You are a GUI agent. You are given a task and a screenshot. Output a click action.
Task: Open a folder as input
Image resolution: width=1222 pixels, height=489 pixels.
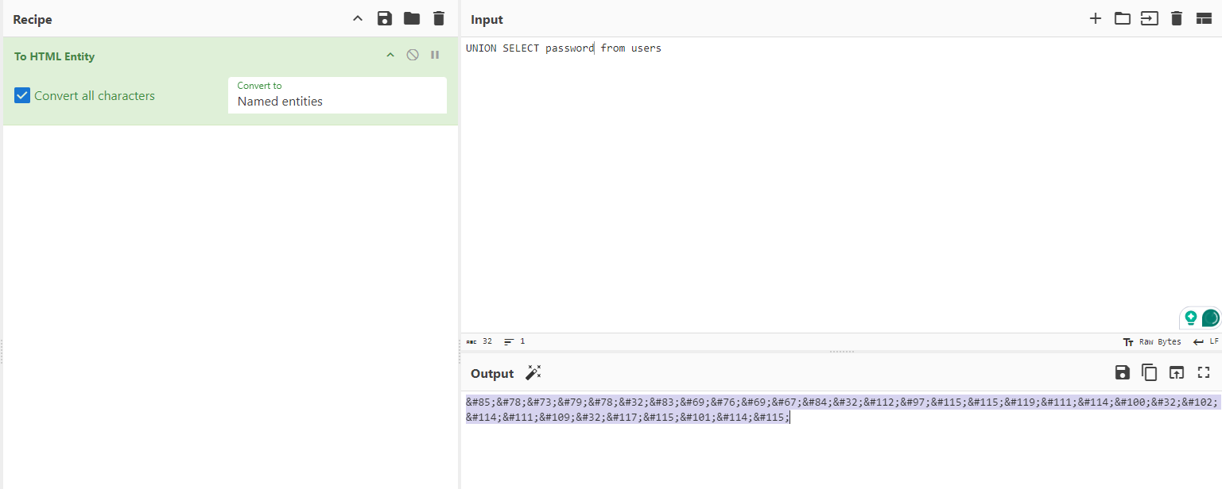1122,19
